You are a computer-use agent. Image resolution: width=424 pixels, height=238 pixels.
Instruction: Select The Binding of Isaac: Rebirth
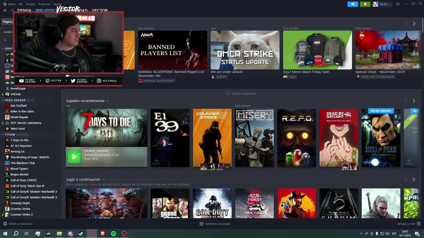click(30, 157)
